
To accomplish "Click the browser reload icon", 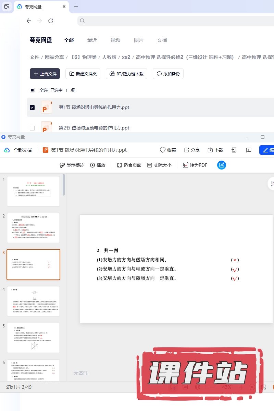I will (51, 21).
